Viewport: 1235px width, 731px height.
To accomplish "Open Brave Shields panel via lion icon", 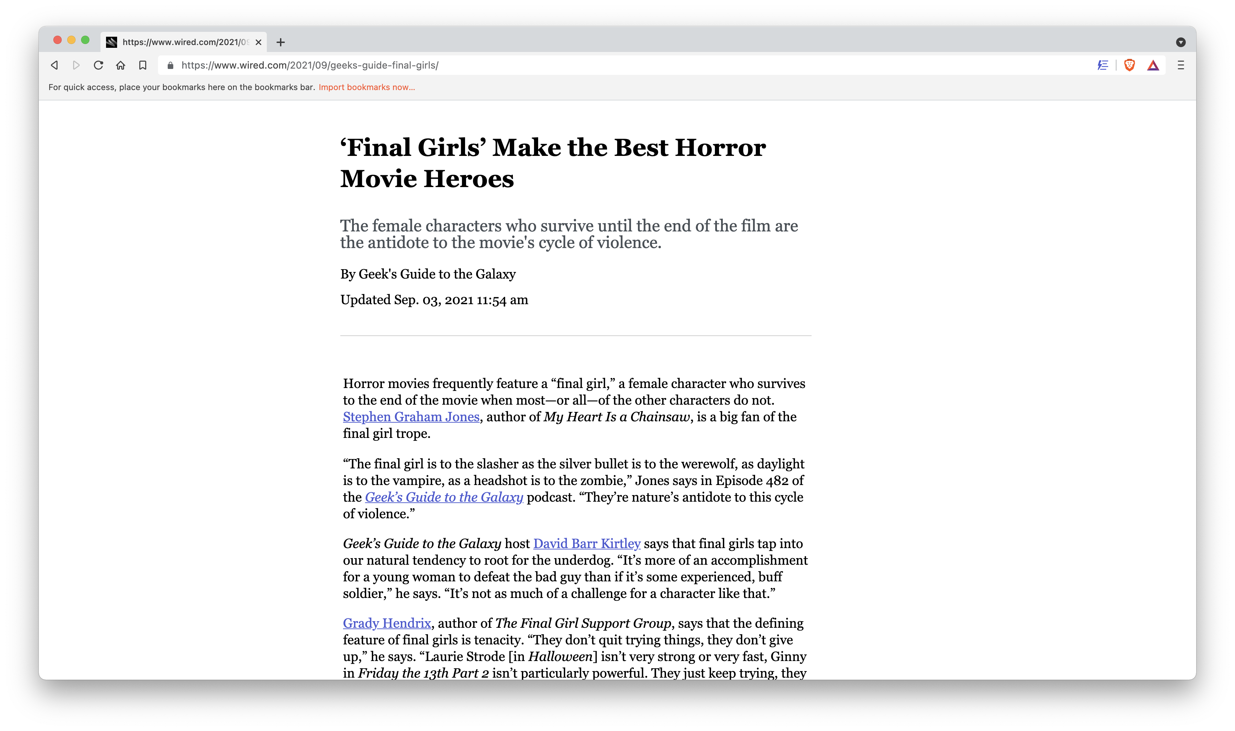I will (x=1129, y=65).
